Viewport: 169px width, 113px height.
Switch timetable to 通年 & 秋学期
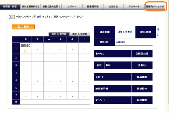pyautogui.click(x=79, y=34)
